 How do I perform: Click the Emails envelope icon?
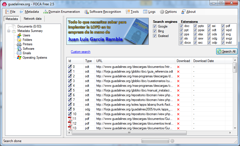(19, 53)
